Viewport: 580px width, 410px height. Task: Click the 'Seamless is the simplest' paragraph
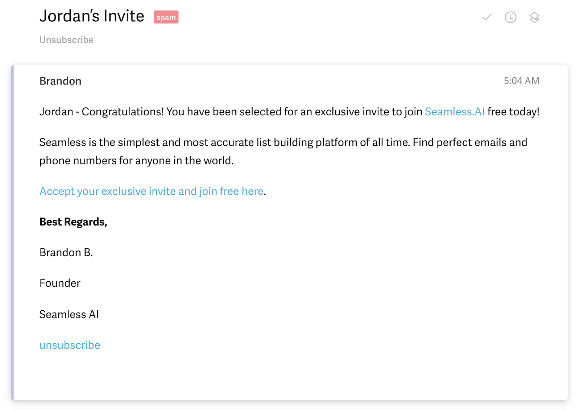click(x=283, y=152)
